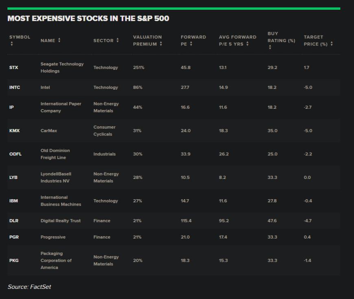
Task: Select the 29.2 buy rating value
Action: click(x=273, y=67)
